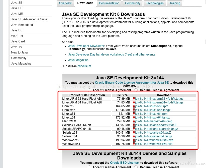Download jdk-8u144-solaris-x64.tar.gz file link
The image size is (206, 168).
pyautogui.click(x=154, y=136)
